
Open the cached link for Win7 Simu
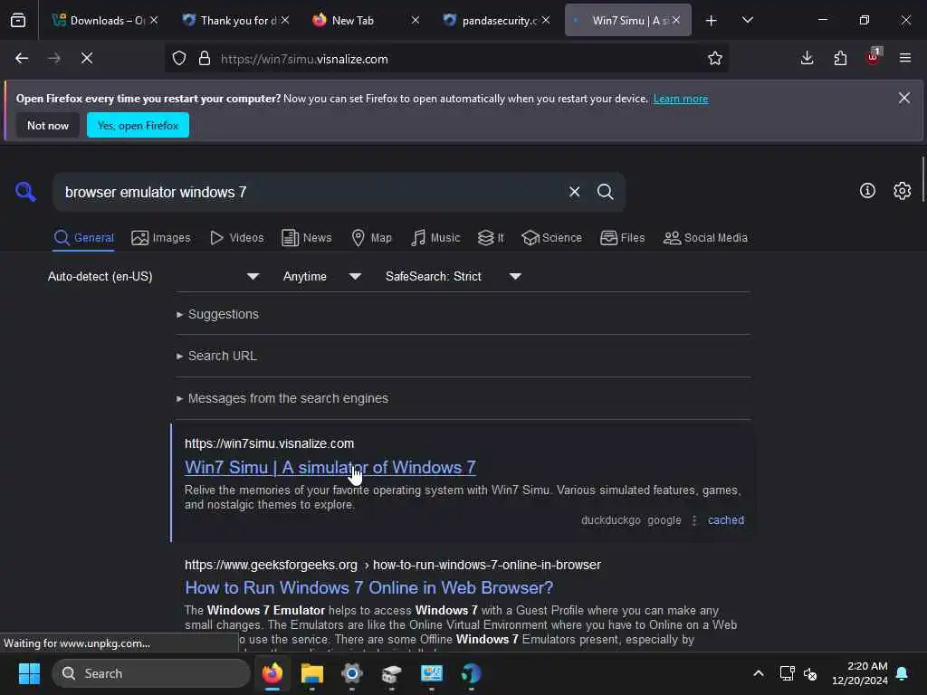click(725, 520)
